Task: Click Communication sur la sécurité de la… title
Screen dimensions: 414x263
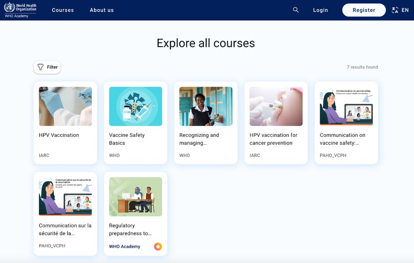Action: [65, 230]
